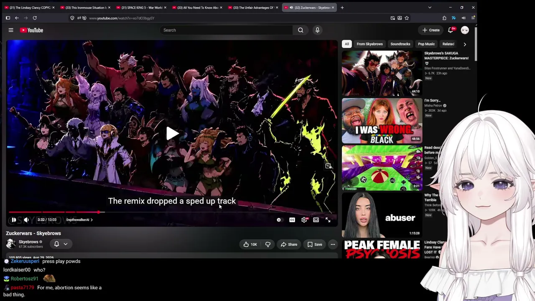Open the DepthswalkerAI chapter list

coord(79,220)
